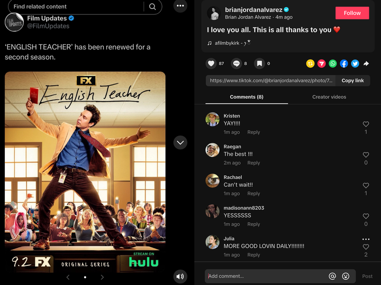Copy the TikTok post link
The image size is (381, 285).
tap(352, 81)
